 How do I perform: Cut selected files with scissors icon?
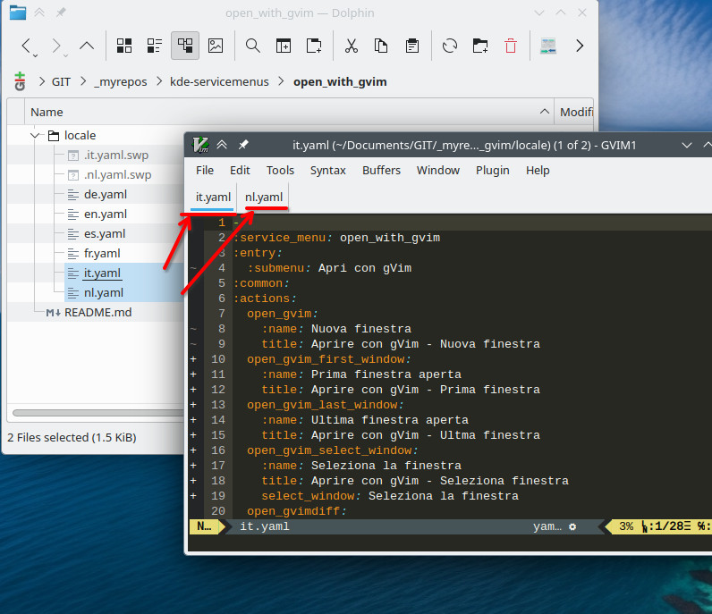pyautogui.click(x=352, y=46)
